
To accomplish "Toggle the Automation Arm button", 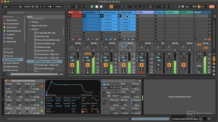I will [111, 6].
